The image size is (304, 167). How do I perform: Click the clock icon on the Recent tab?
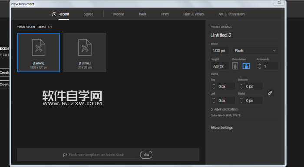(x=54, y=14)
